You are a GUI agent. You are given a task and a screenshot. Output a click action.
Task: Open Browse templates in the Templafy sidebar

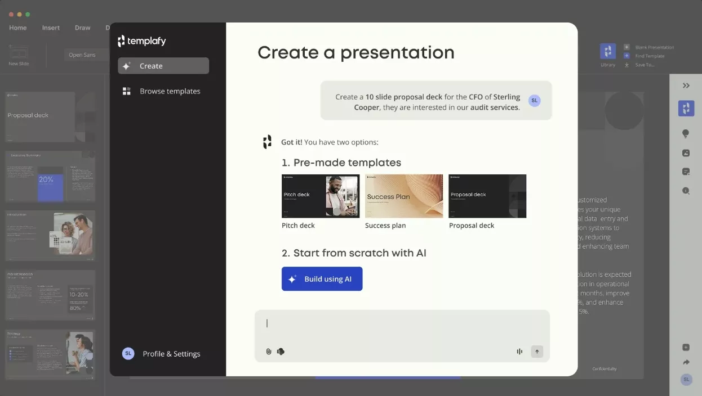click(170, 91)
